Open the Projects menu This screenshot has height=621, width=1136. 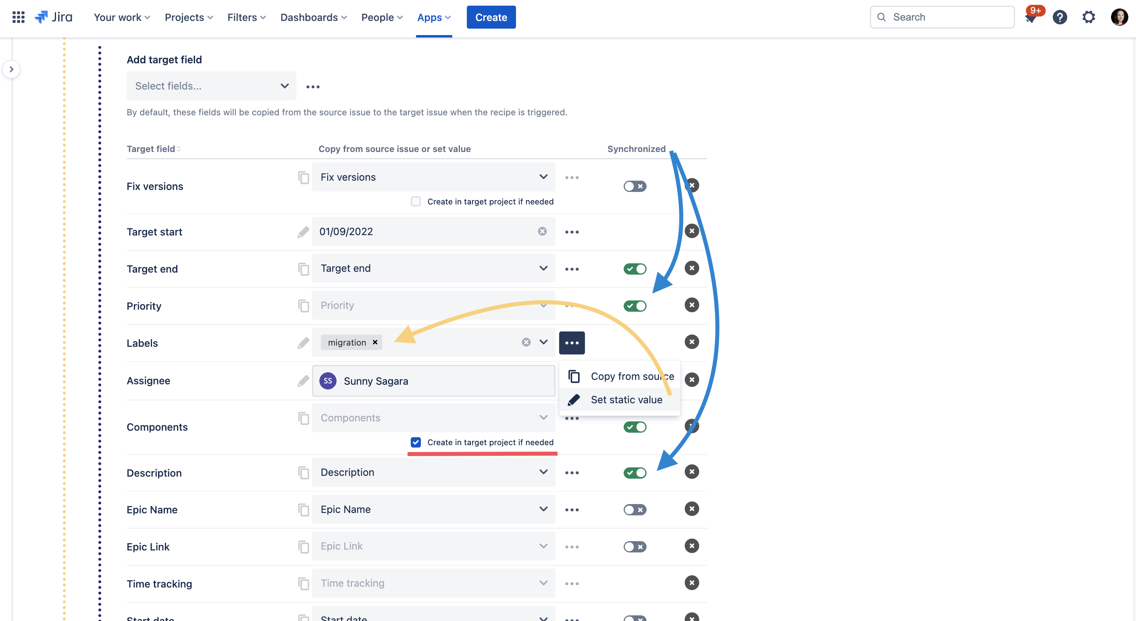[x=189, y=17]
